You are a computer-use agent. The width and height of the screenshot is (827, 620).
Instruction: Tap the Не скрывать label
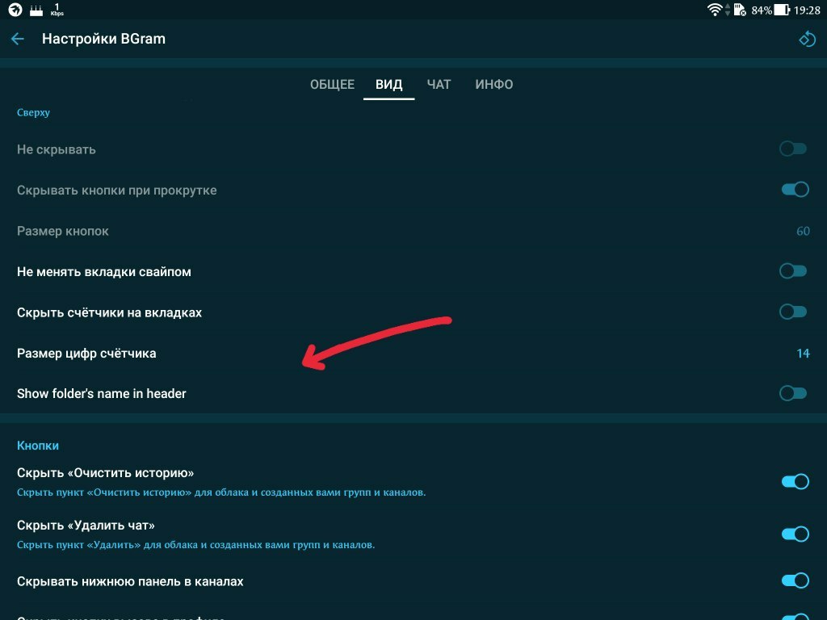(57, 149)
